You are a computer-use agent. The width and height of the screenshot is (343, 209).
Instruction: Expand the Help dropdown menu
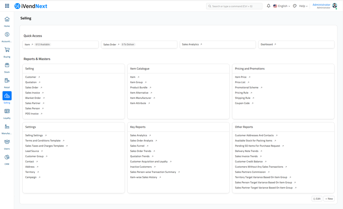coord(303,6)
